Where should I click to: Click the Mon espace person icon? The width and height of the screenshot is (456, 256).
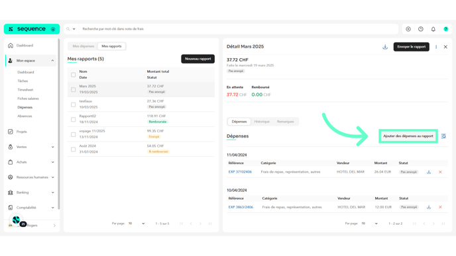point(11,60)
